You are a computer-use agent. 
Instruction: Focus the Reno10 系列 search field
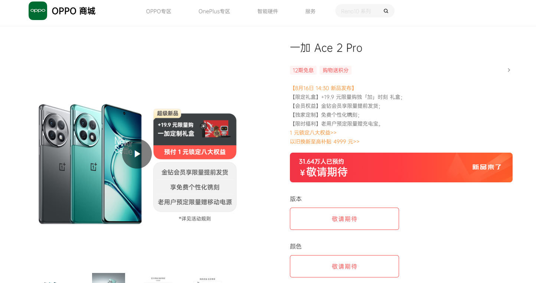pyautogui.click(x=359, y=11)
